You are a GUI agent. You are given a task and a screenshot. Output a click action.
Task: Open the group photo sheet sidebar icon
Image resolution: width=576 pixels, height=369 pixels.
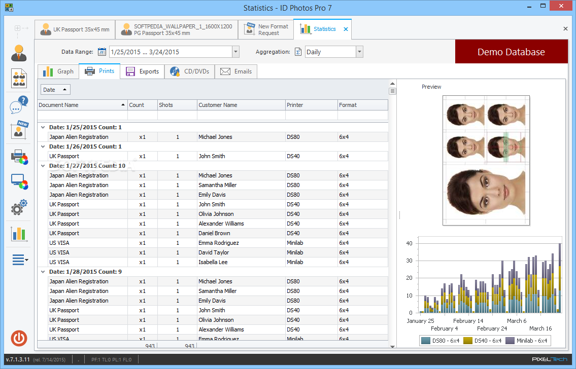(x=19, y=78)
